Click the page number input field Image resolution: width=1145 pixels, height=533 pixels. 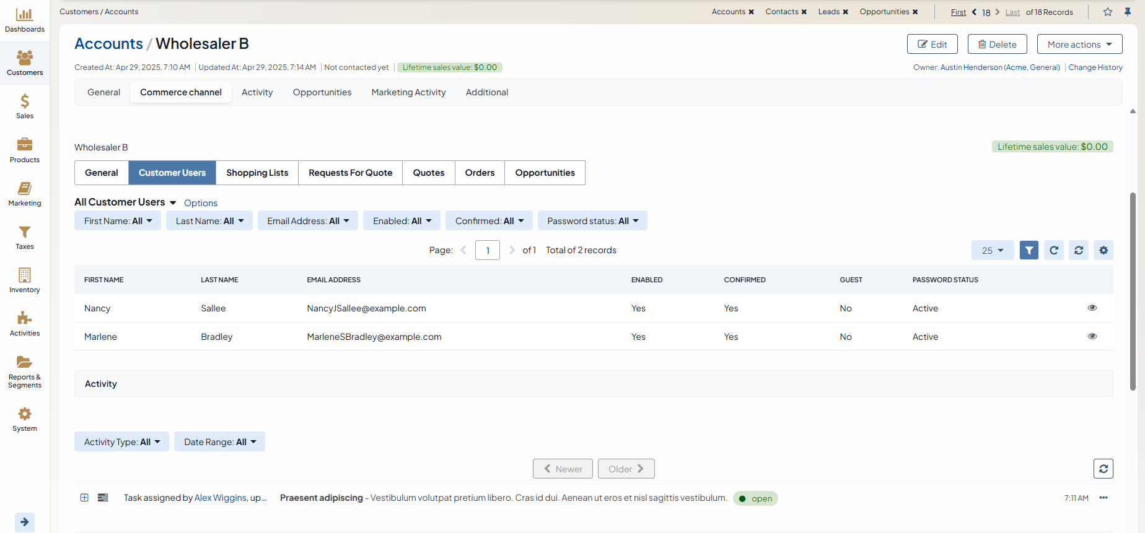click(x=487, y=250)
